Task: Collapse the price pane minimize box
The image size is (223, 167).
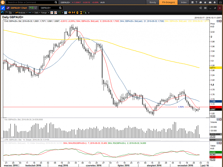Action: point(218,21)
